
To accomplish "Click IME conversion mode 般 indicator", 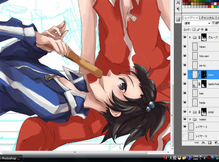I will pos(175,158).
